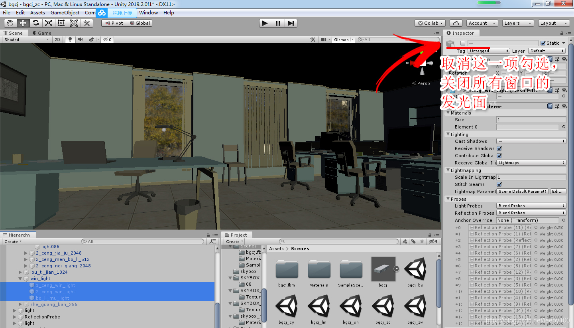574x328 pixels.
Task: Select the Rotate tool
Action: click(35, 23)
